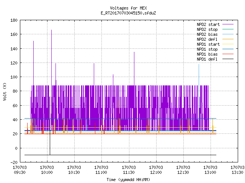Click the light blue NPD2 bias line sample
Screen dimensions: 245x183
click(x=228, y=34)
